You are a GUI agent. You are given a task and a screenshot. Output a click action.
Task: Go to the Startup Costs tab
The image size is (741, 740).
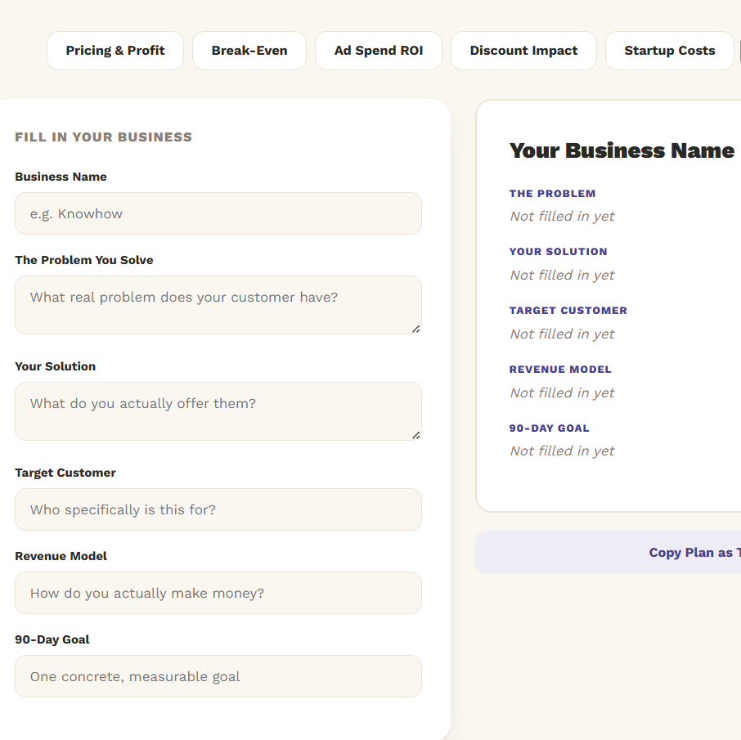pyautogui.click(x=670, y=51)
